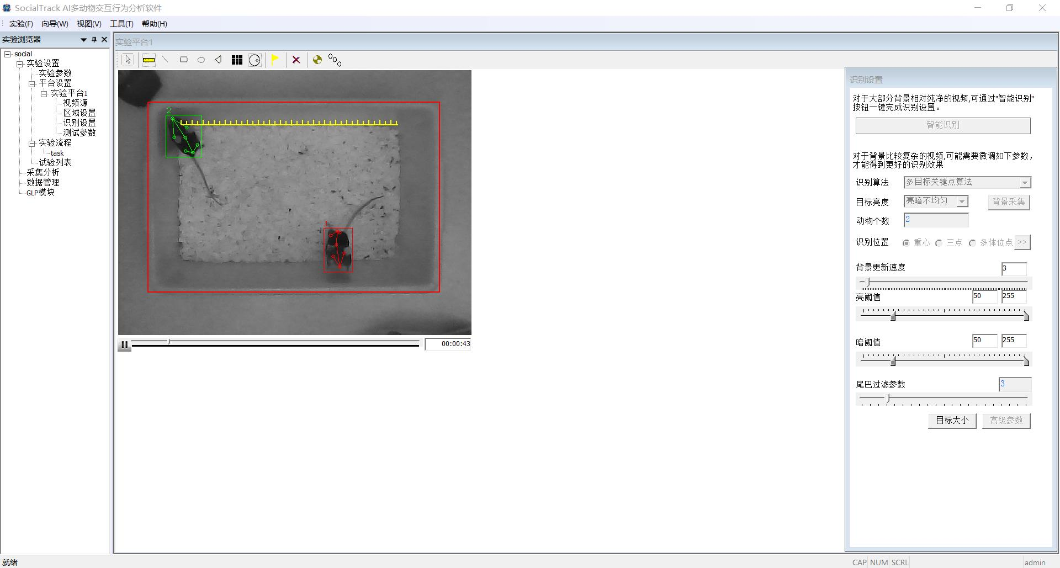Click the 智能识别 button

click(x=943, y=125)
